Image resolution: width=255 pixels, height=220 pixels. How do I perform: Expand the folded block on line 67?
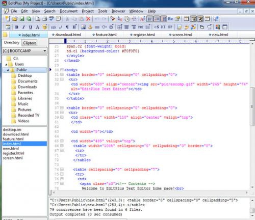pyautogui.click(x=62, y=150)
